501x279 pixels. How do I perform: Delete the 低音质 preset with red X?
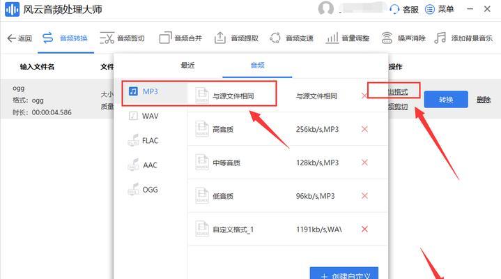coord(364,196)
